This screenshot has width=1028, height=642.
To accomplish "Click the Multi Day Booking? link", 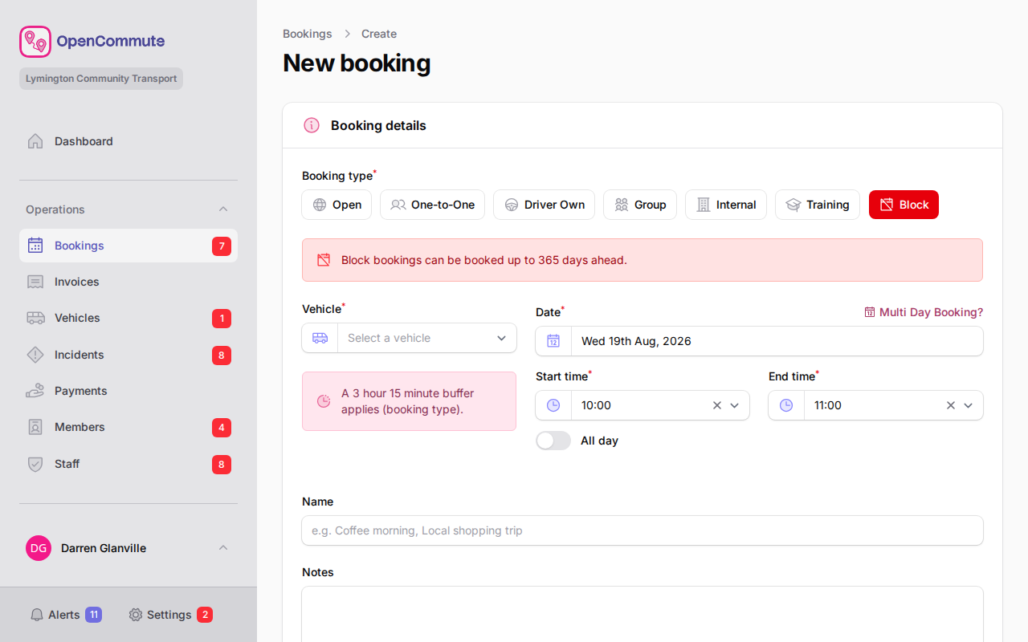I will pos(924,312).
